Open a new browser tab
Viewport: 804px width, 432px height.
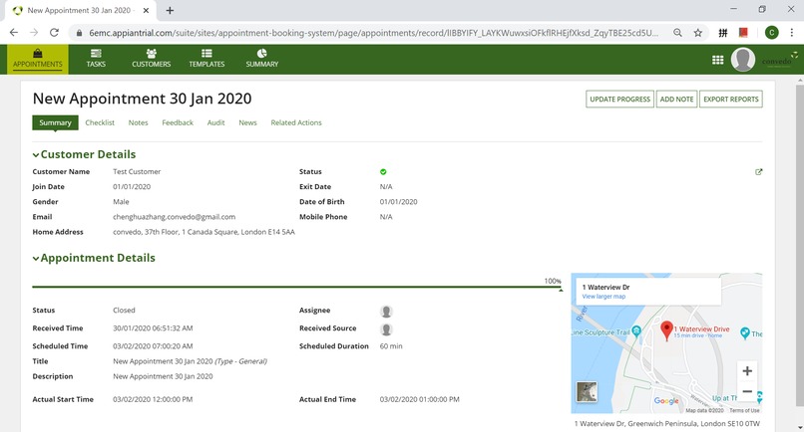click(x=170, y=10)
